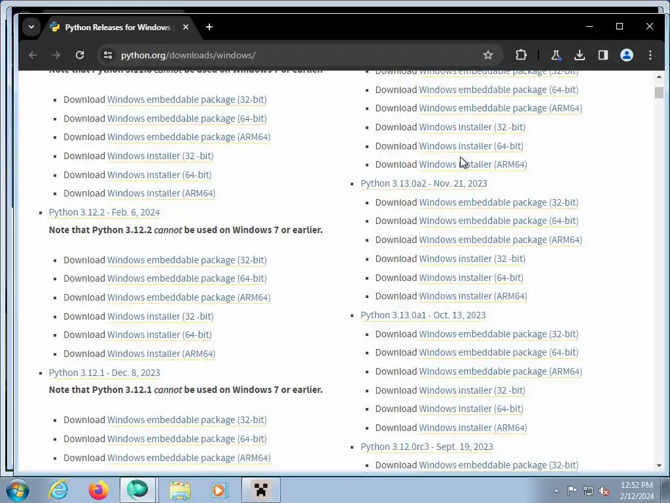Open the Python 3.13.0a1 - Oct. 13, 2023 release

click(423, 315)
